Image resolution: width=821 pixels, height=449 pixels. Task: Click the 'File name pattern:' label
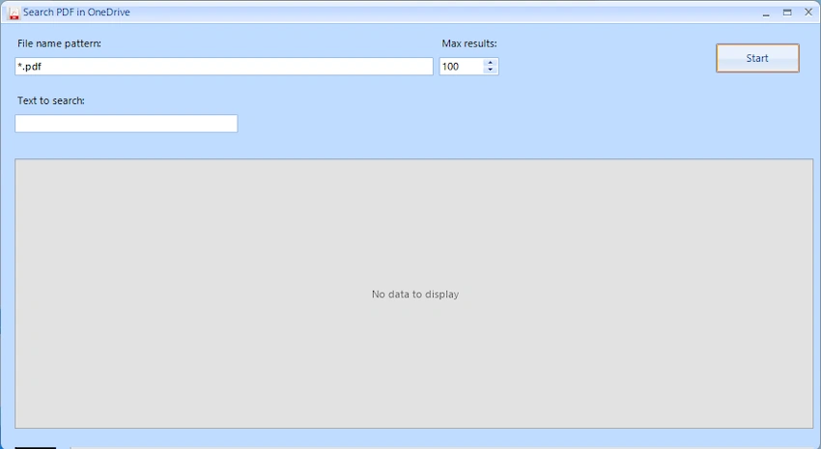pos(59,43)
